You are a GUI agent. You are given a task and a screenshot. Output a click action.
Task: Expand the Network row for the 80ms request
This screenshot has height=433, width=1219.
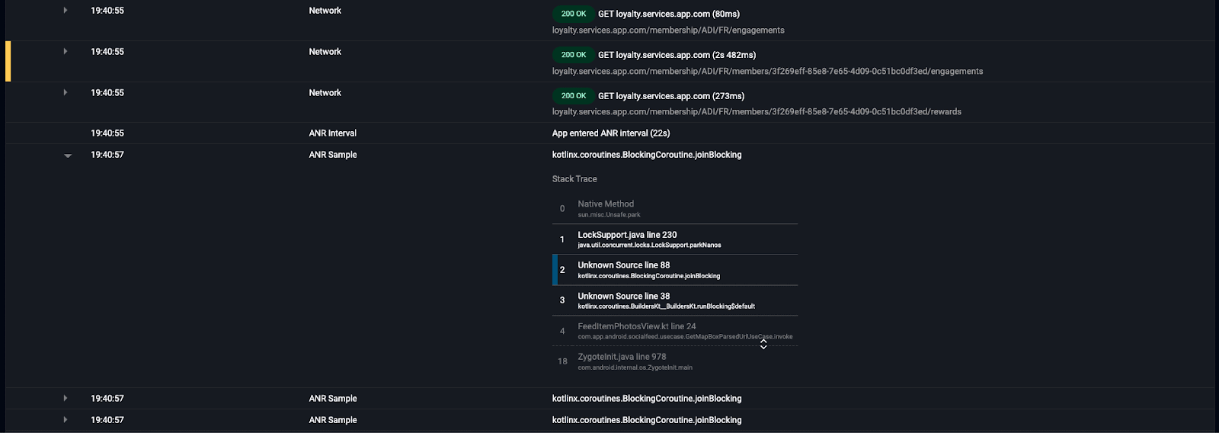coord(66,11)
